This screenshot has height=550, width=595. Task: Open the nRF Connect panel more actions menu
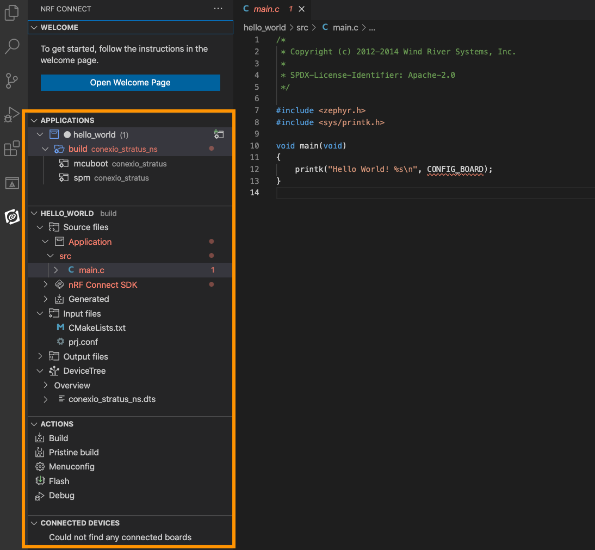point(218,9)
